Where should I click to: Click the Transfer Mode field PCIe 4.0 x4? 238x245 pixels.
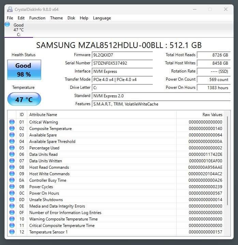click(x=122, y=80)
